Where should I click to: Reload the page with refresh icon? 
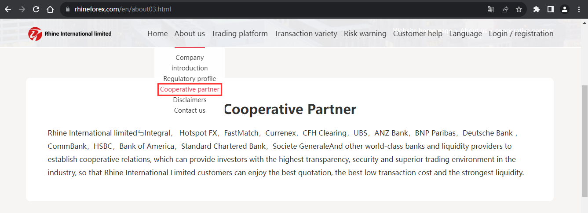(36, 9)
